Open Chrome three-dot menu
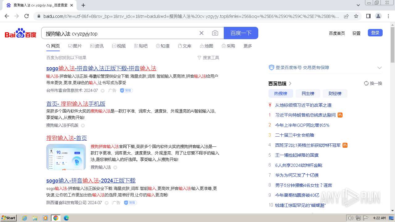Screen dimensions: 395x222 [388, 16]
